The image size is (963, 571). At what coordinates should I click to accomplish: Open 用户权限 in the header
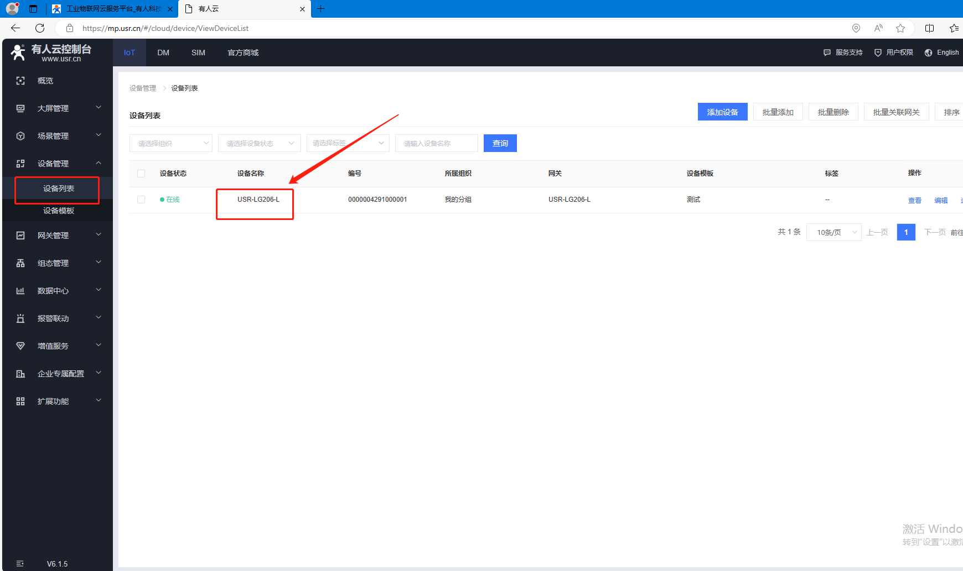click(x=893, y=53)
